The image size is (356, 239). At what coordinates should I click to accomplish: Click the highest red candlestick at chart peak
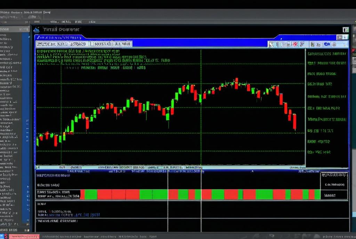click(x=236, y=83)
